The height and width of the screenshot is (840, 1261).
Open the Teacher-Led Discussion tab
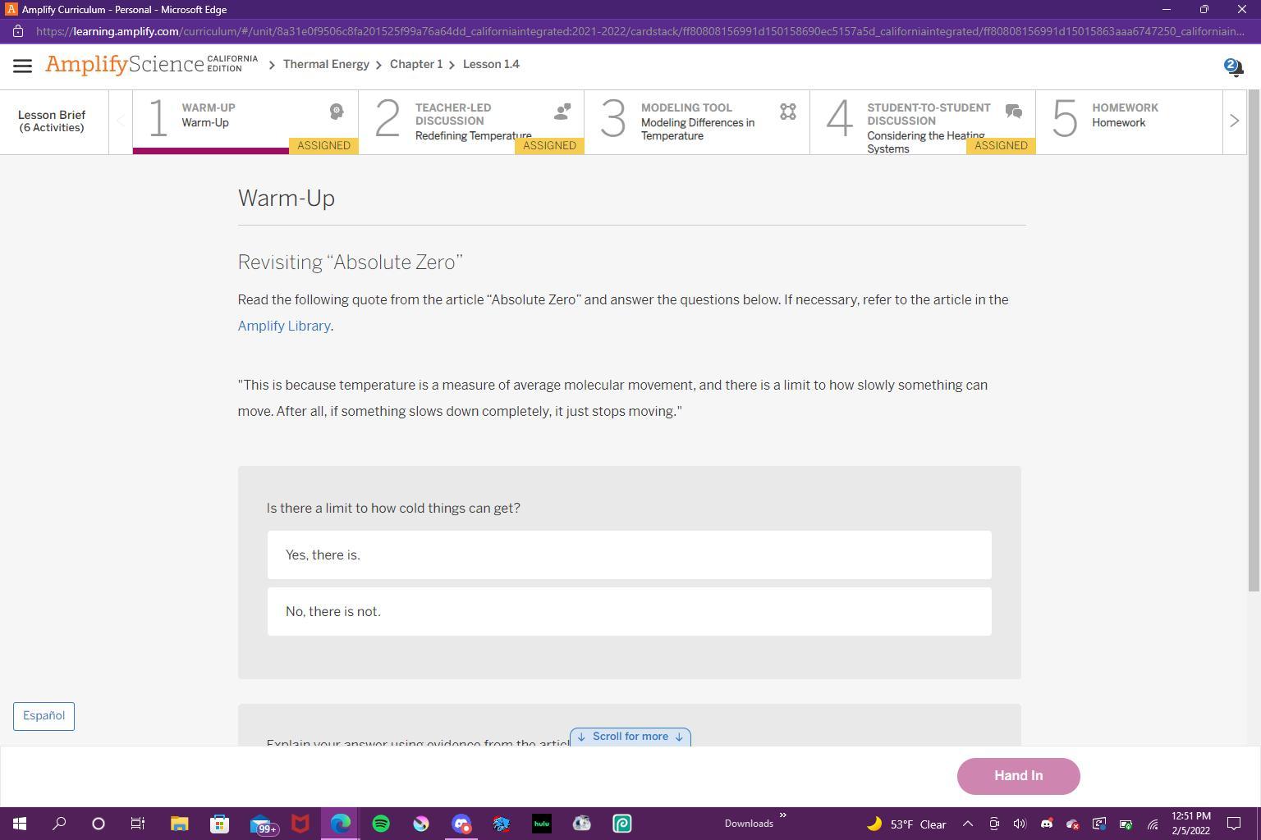pos(471,121)
